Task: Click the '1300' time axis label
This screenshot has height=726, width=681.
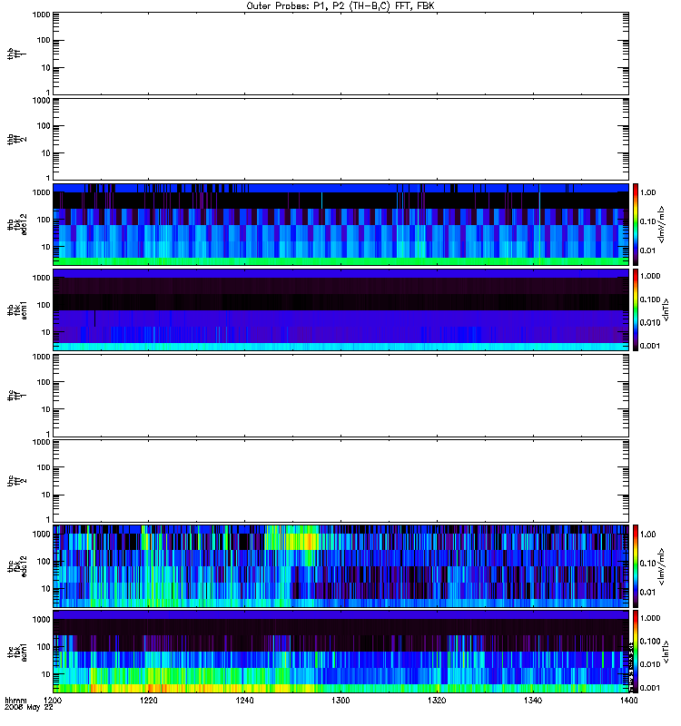Action: 340,700
